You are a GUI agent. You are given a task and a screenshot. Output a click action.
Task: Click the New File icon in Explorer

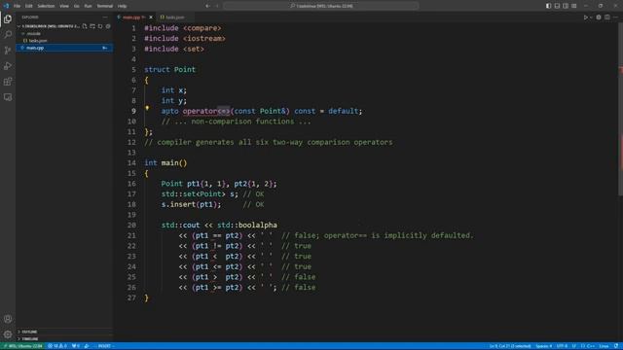pos(85,26)
